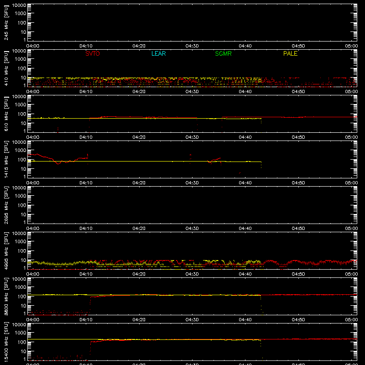
Task: Click 04:10 time label of 245 MHz plot
Action: (86, 46)
